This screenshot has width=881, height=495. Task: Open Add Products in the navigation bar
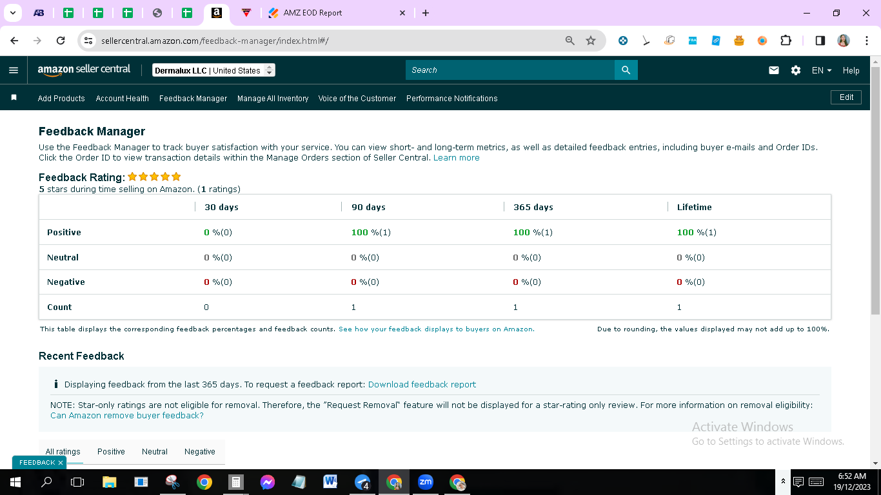tap(61, 99)
